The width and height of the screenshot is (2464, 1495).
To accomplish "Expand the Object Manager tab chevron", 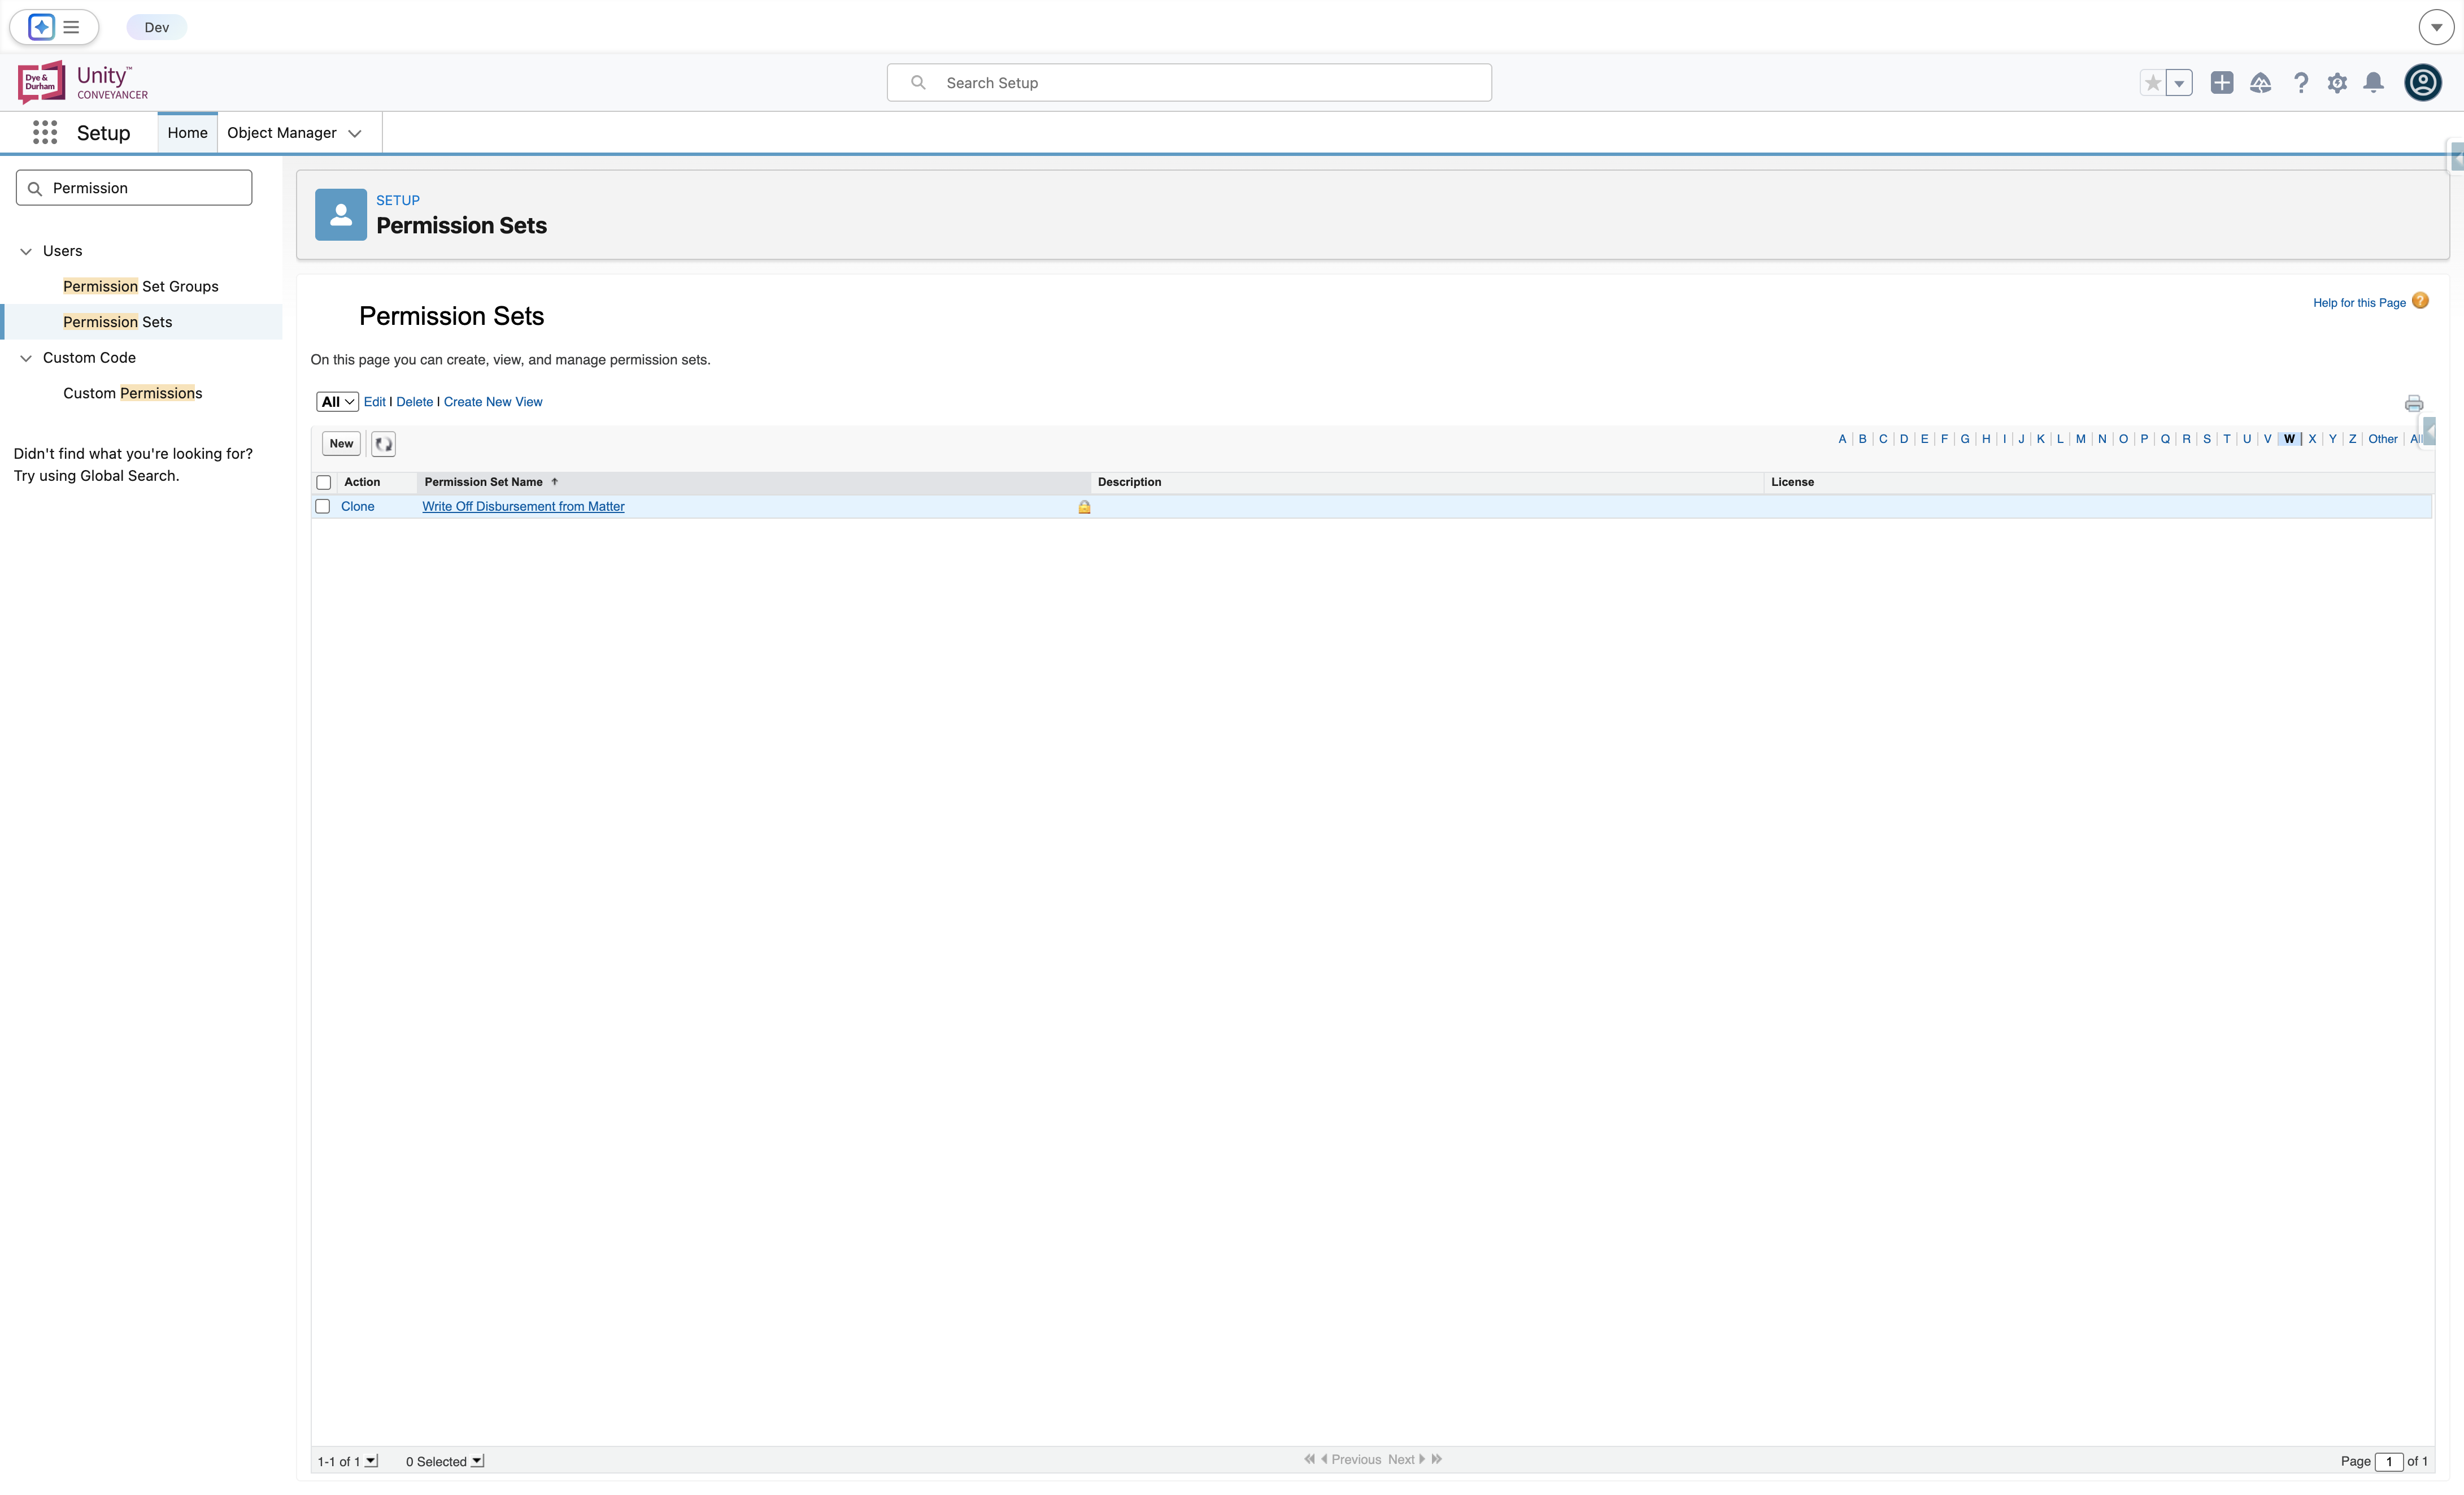I will point(355,133).
